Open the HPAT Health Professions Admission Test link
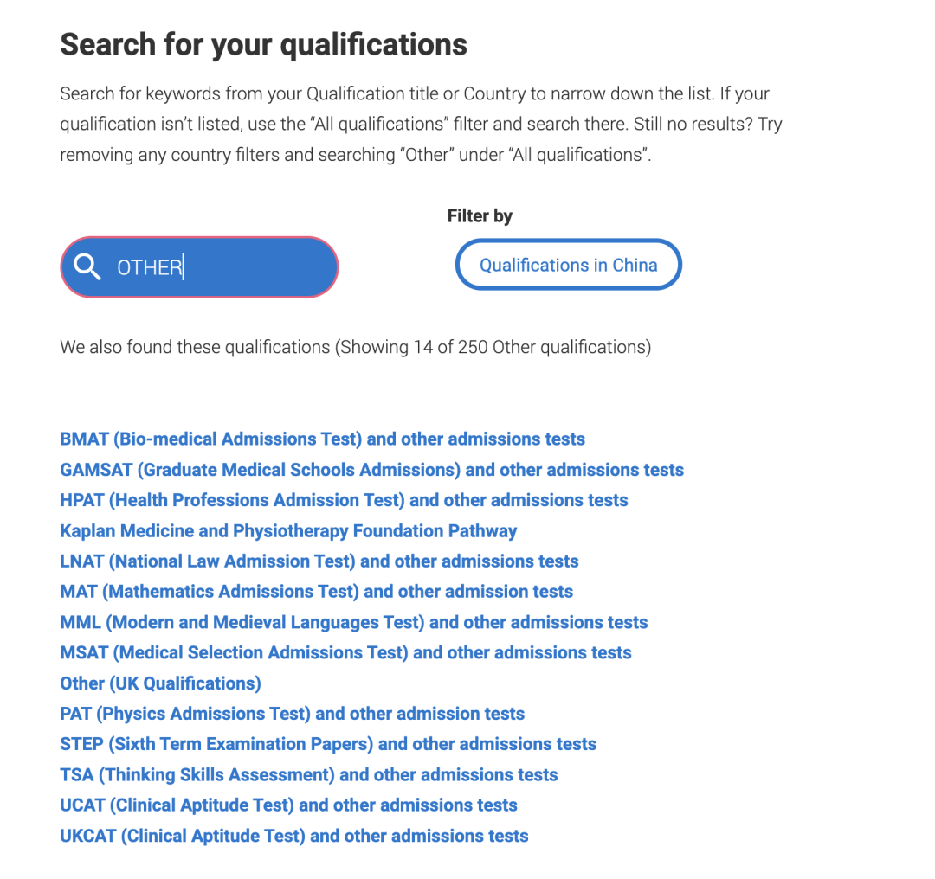This screenshot has width=935, height=879. [x=344, y=500]
